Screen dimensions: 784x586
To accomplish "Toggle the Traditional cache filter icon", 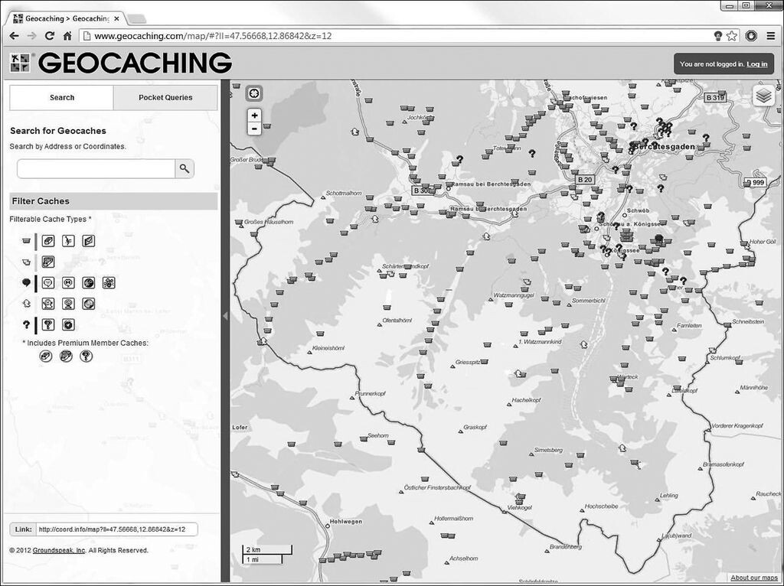I will (x=48, y=241).
